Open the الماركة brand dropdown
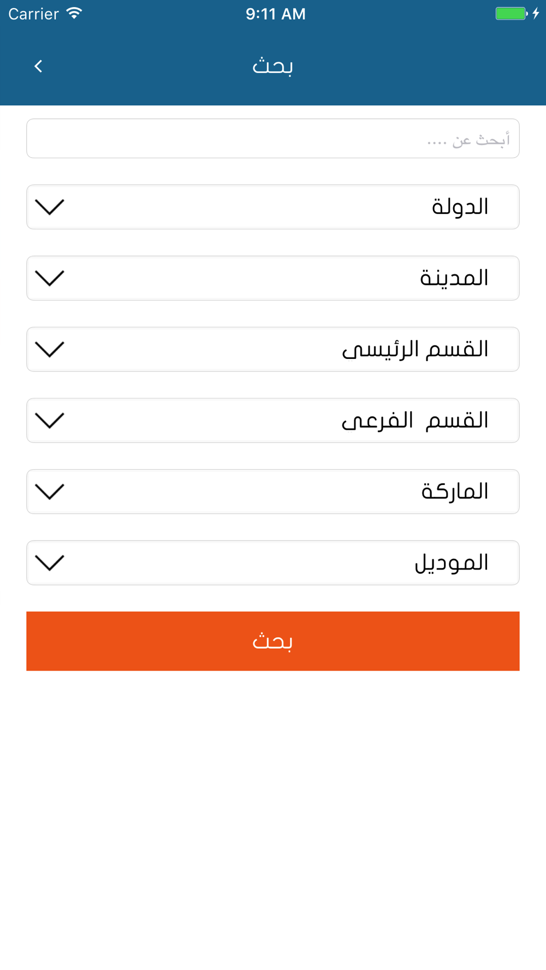 click(273, 492)
